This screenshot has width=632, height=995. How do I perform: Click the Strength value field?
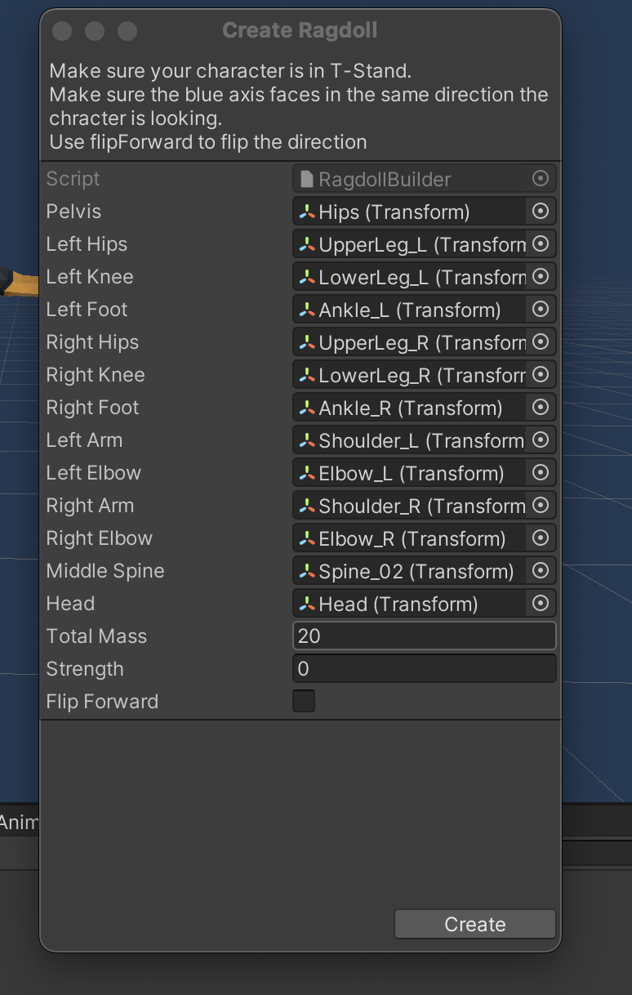tap(424, 668)
